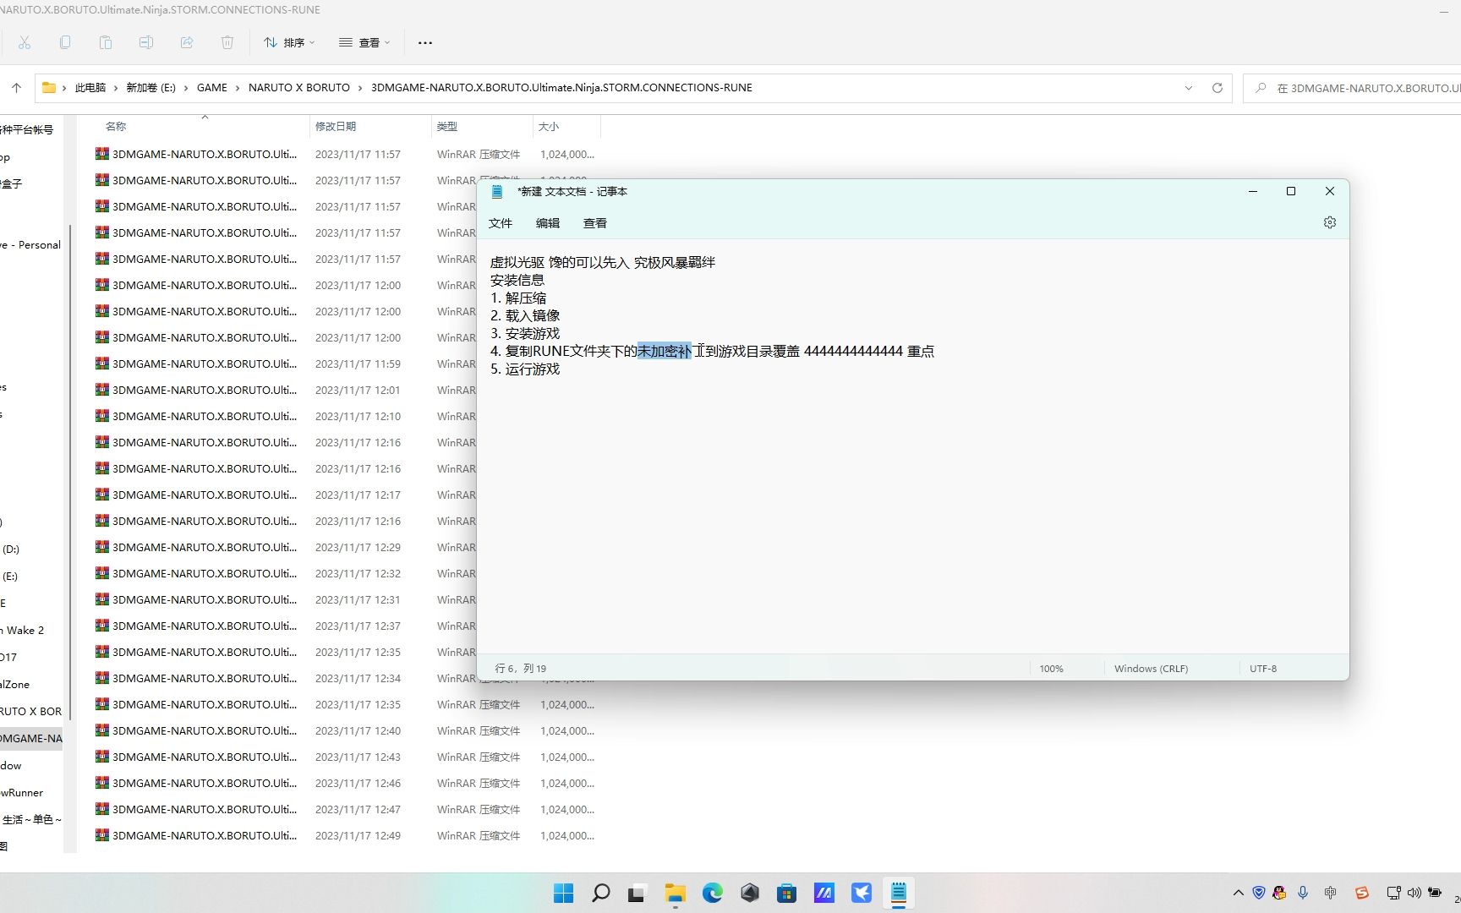Sort files by 类型 column header
Image resolution: width=1461 pixels, height=913 pixels.
(447, 126)
